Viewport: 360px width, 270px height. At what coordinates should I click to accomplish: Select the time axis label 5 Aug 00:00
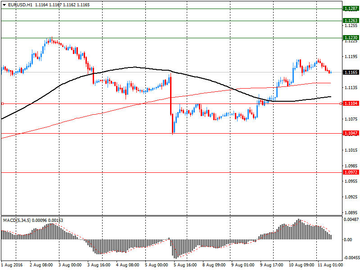tap(156, 265)
